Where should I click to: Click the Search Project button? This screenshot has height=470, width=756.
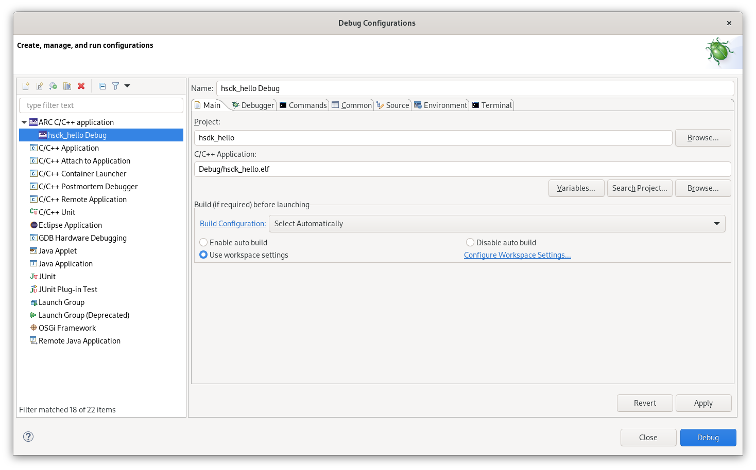[640, 188]
